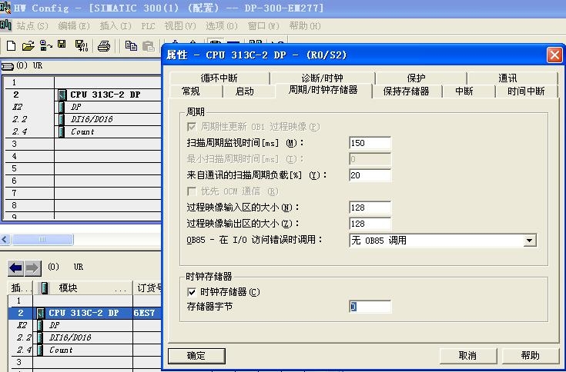Click the disabled 最小扫描周期时间 field

(370, 159)
